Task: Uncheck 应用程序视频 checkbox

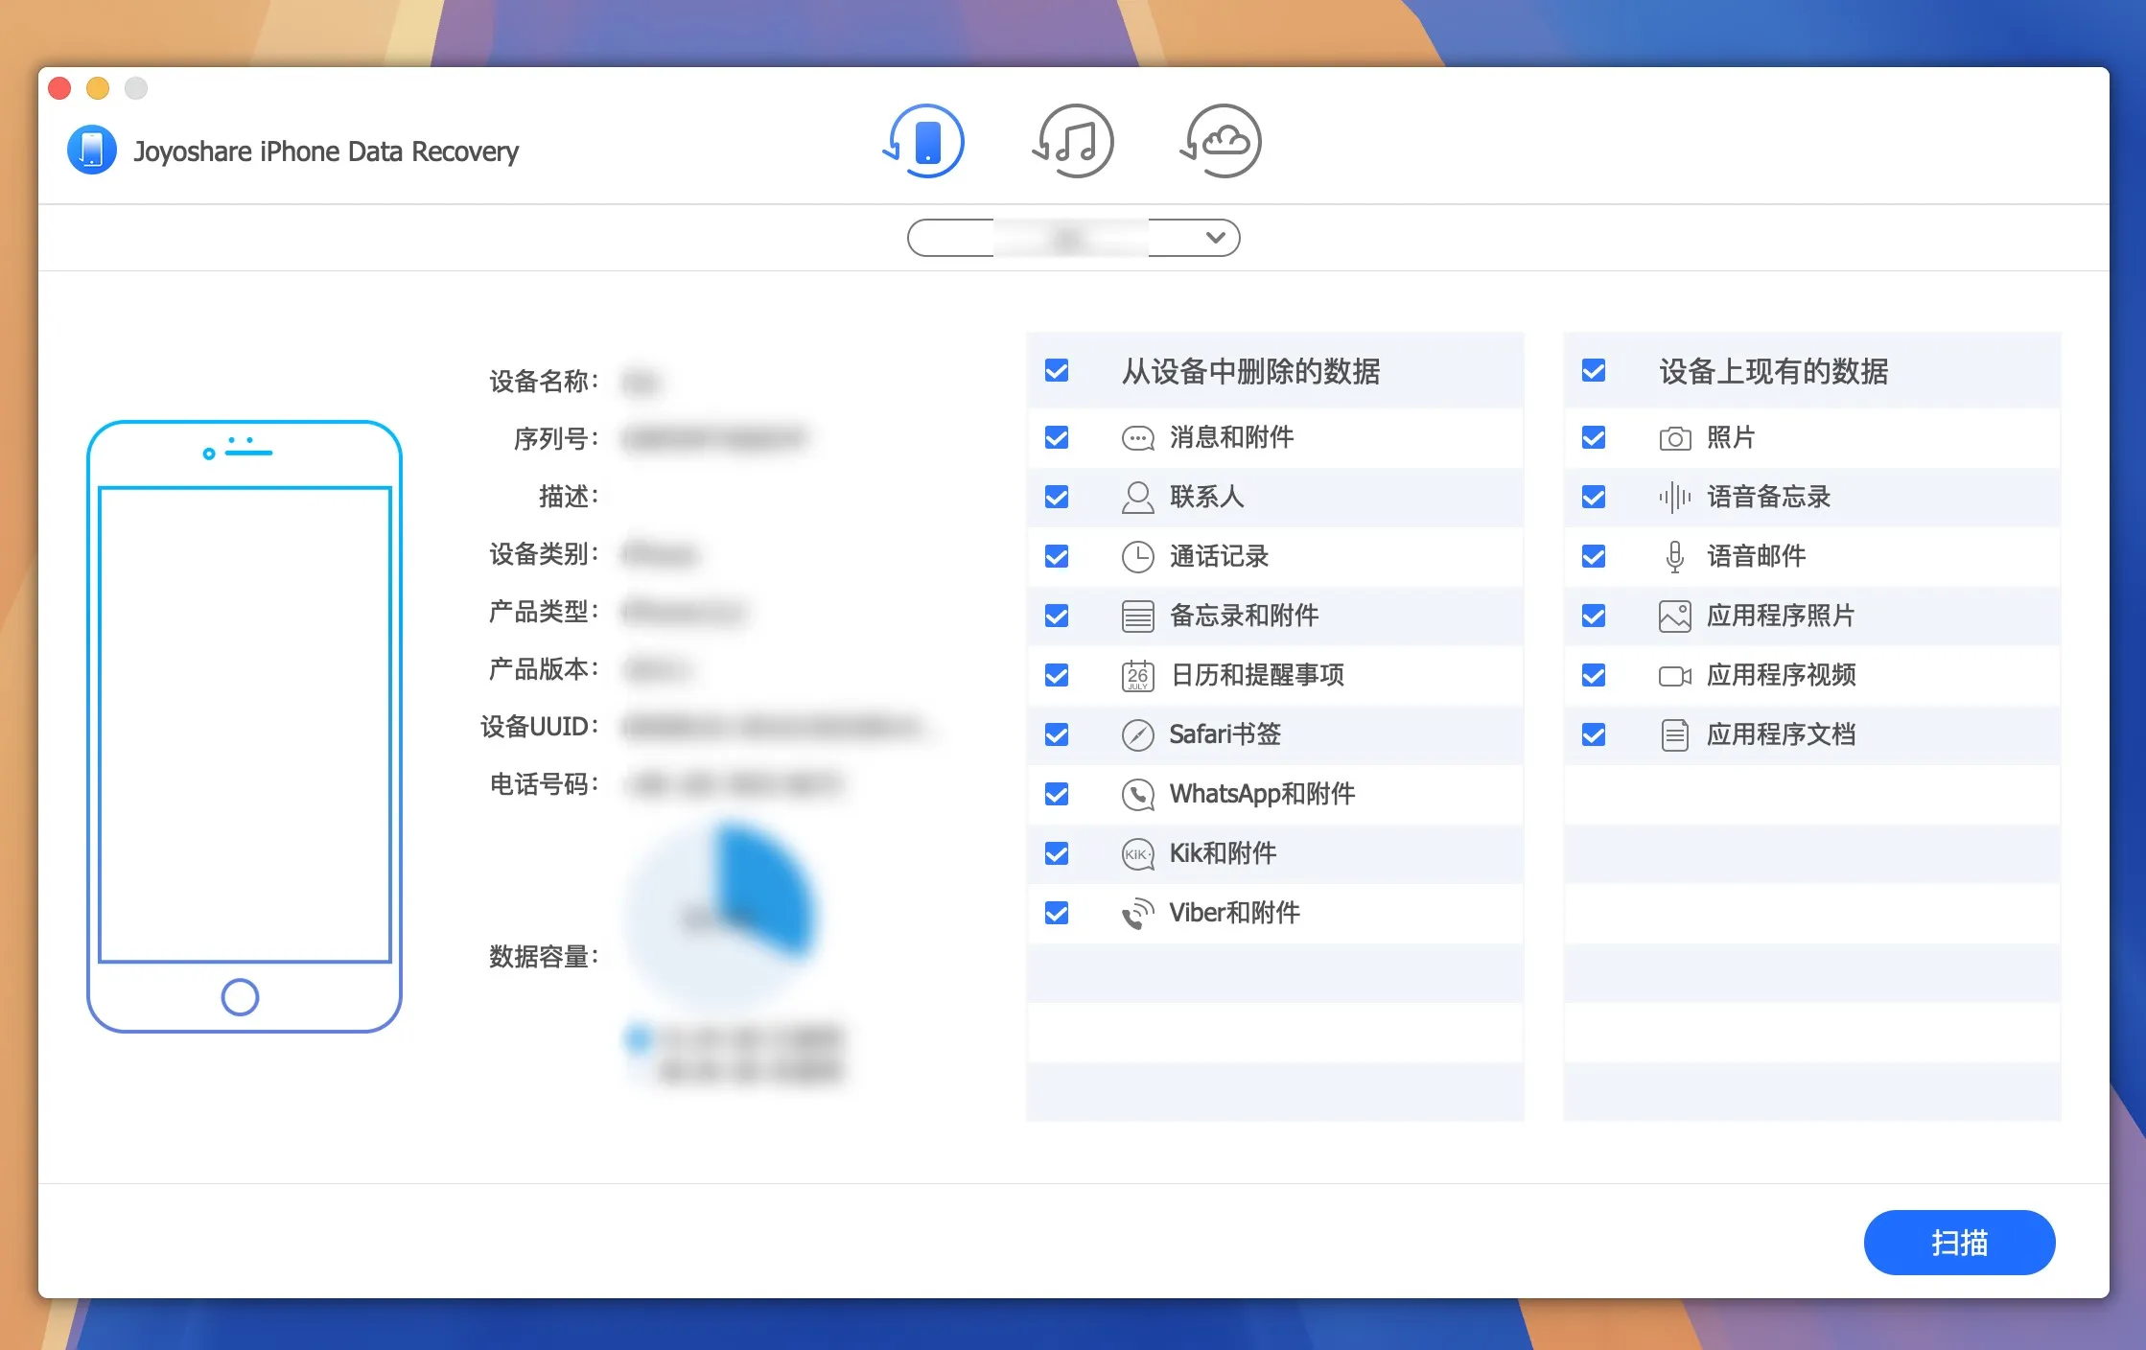Action: click(x=1594, y=675)
